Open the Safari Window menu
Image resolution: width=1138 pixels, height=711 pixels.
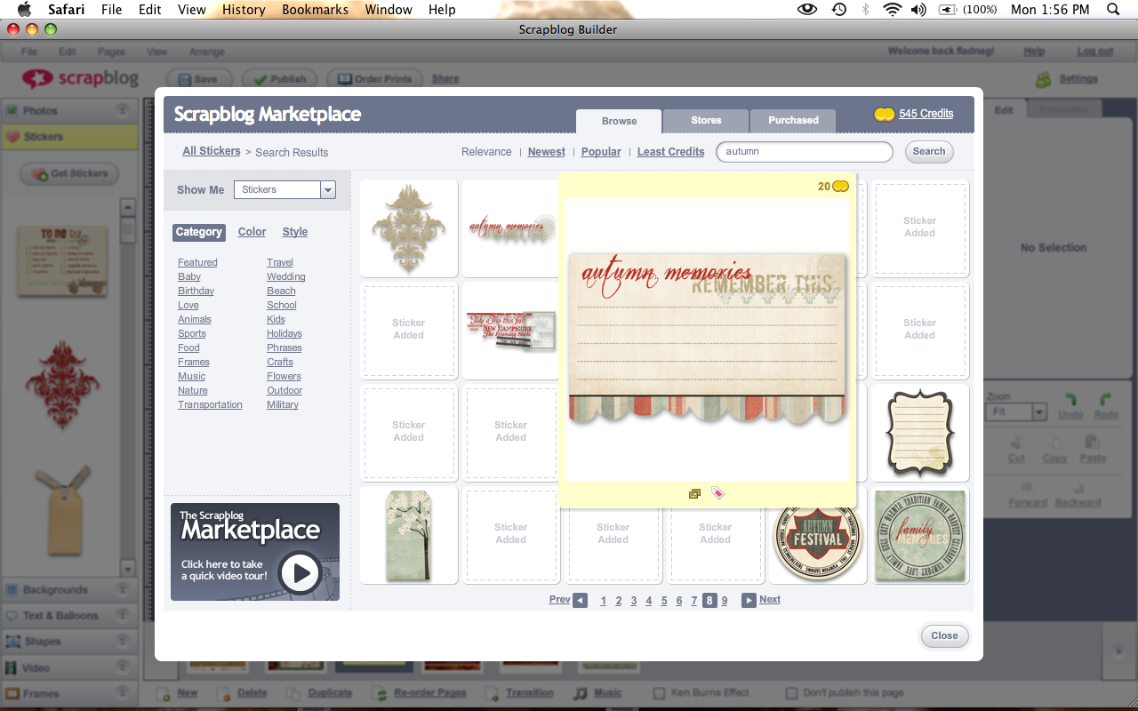[x=389, y=10]
